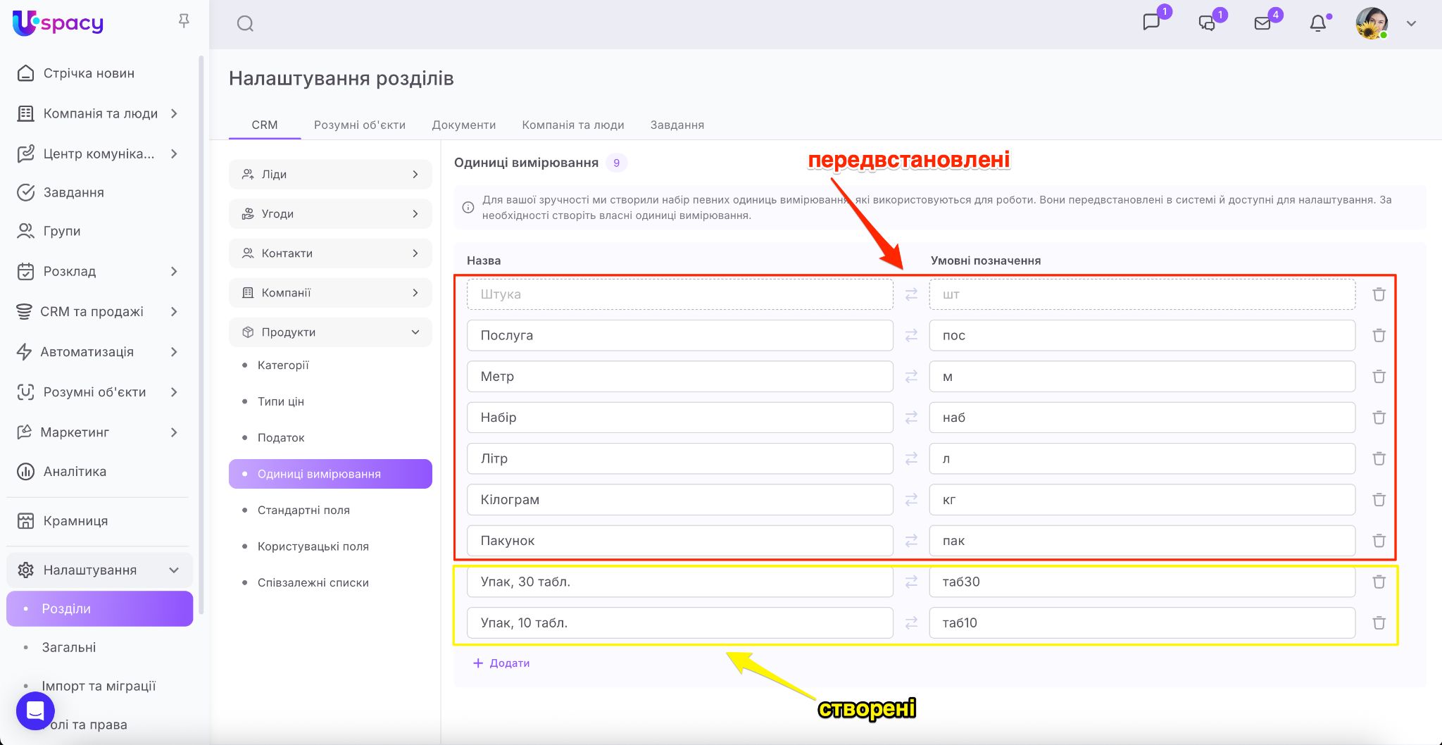This screenshot has height=745, width=1442.
Task: Open the notifications bell
Action: (x=1317, y=23)
